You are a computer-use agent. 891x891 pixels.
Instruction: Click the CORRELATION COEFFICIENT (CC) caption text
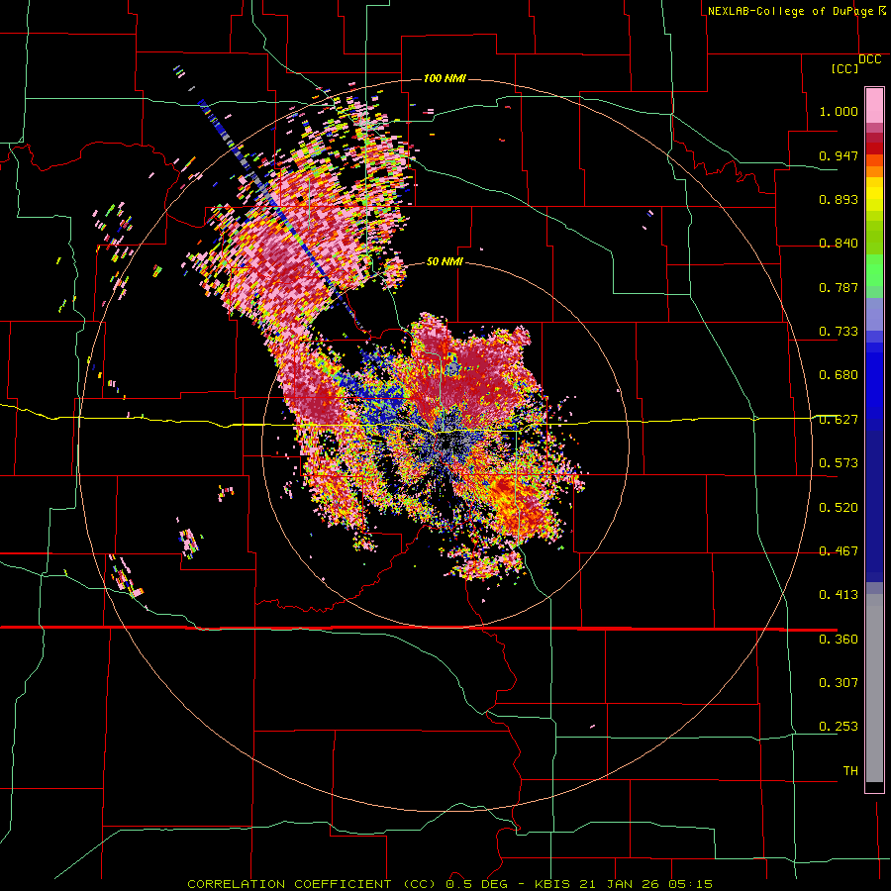pyautogui.click(x=312, y=884)
